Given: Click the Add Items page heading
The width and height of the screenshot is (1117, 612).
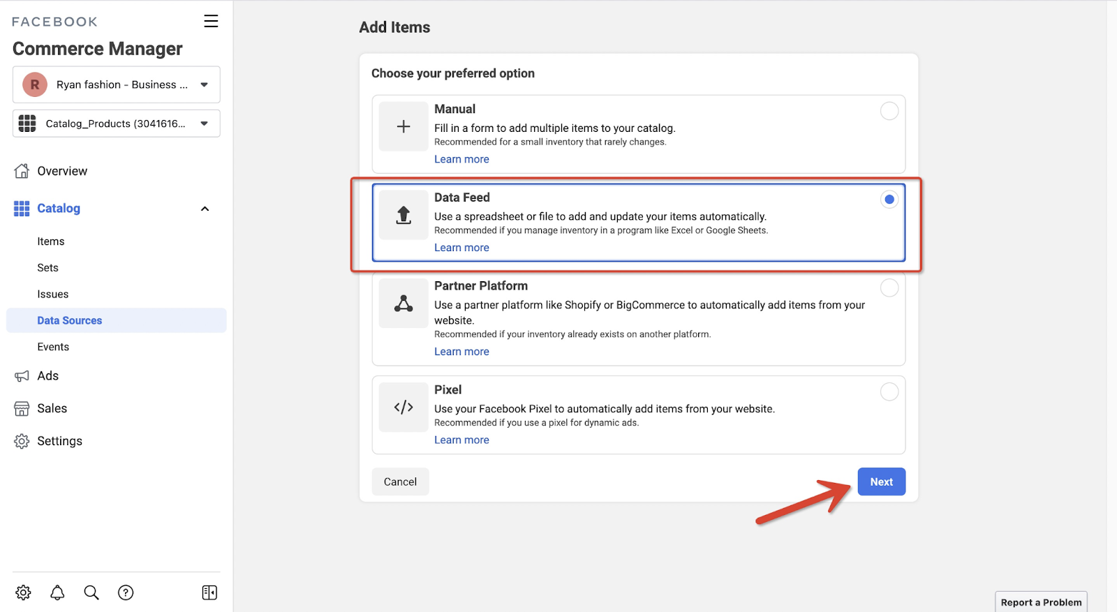Looking at the screenshot, I should pyautogui.click(x=394, y=27).
